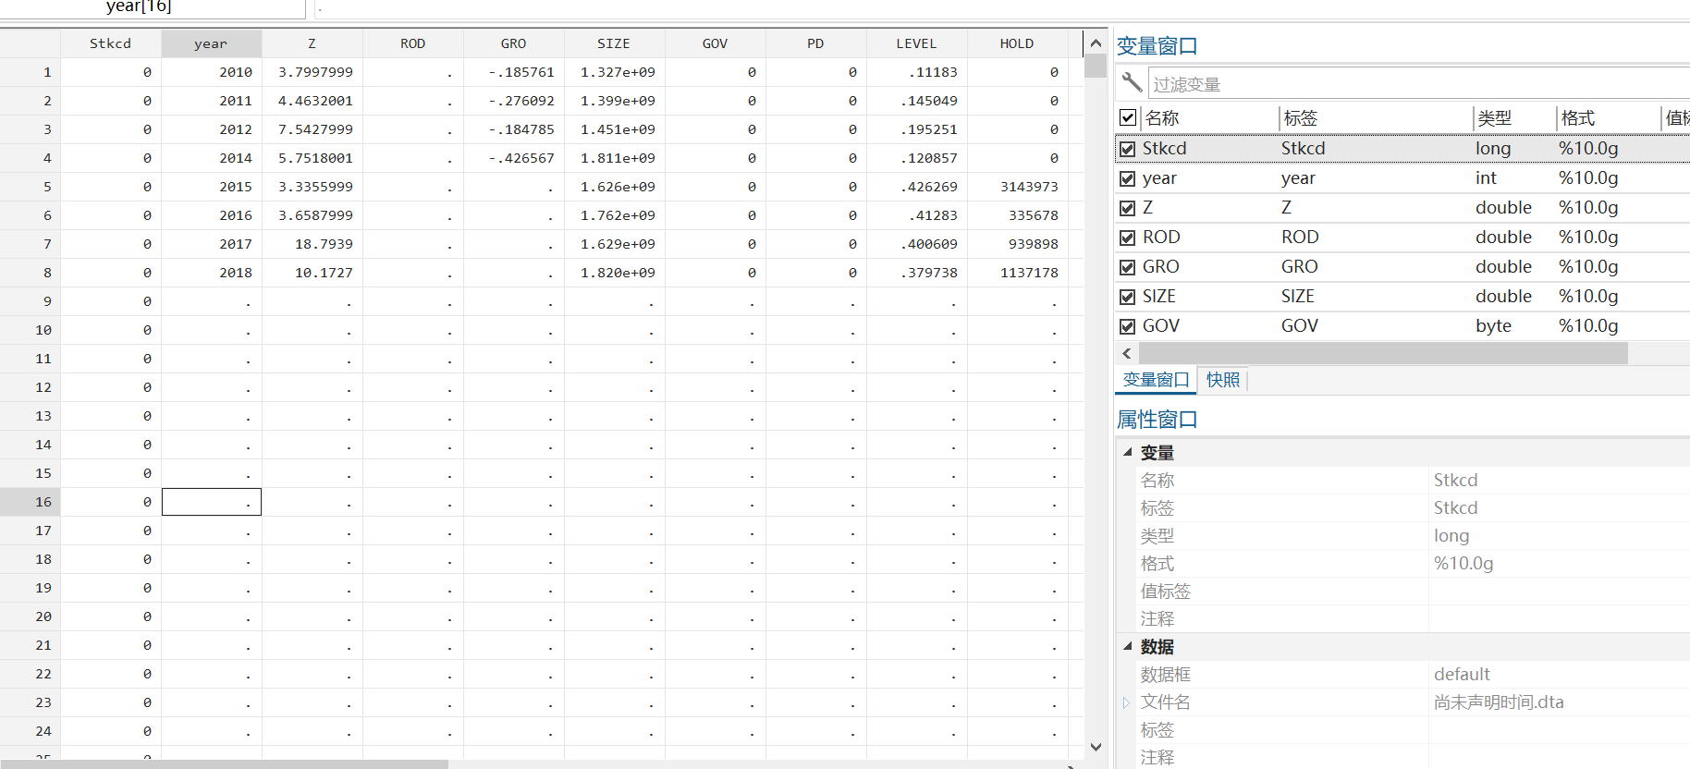Click the LEVEL cell with value .426269

[917, 187]
